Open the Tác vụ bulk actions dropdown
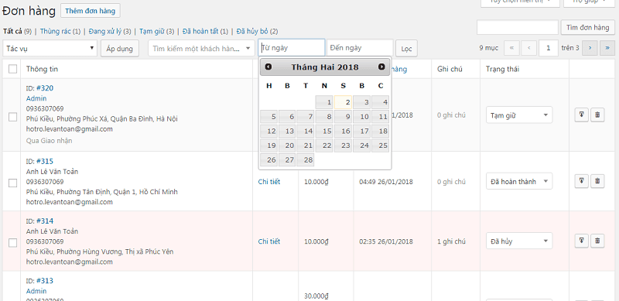The height and width of the screenshot is (301, 619). tap(50, 49)
